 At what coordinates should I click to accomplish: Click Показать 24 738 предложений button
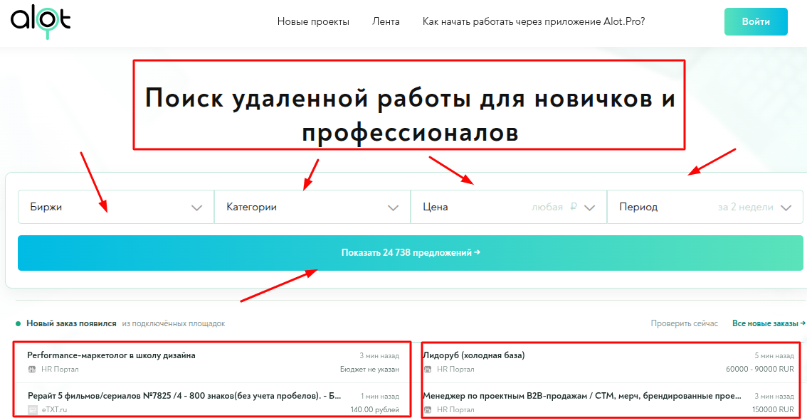410,252
